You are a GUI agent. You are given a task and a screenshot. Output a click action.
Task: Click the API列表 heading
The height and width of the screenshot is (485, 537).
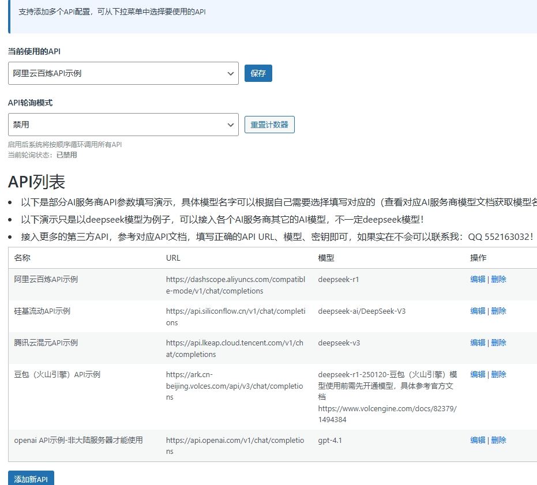(x=37, y=182)
